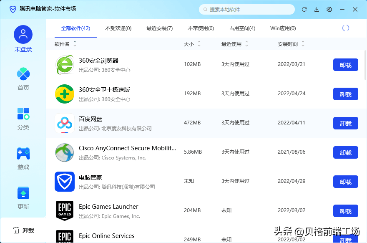Click 出品公司: Epic Games, Inc. text

[x=109, y=216]
